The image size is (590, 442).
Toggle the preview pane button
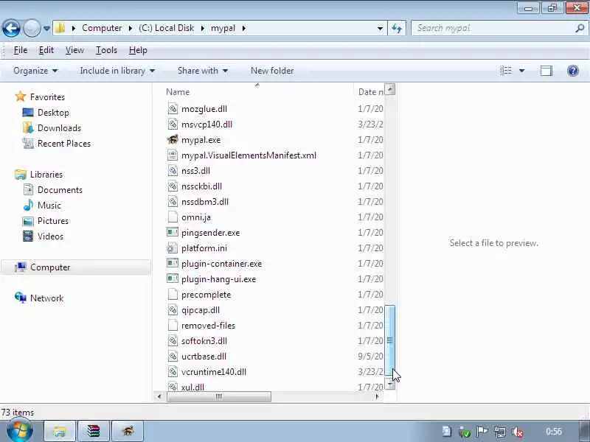pos(546,71)
